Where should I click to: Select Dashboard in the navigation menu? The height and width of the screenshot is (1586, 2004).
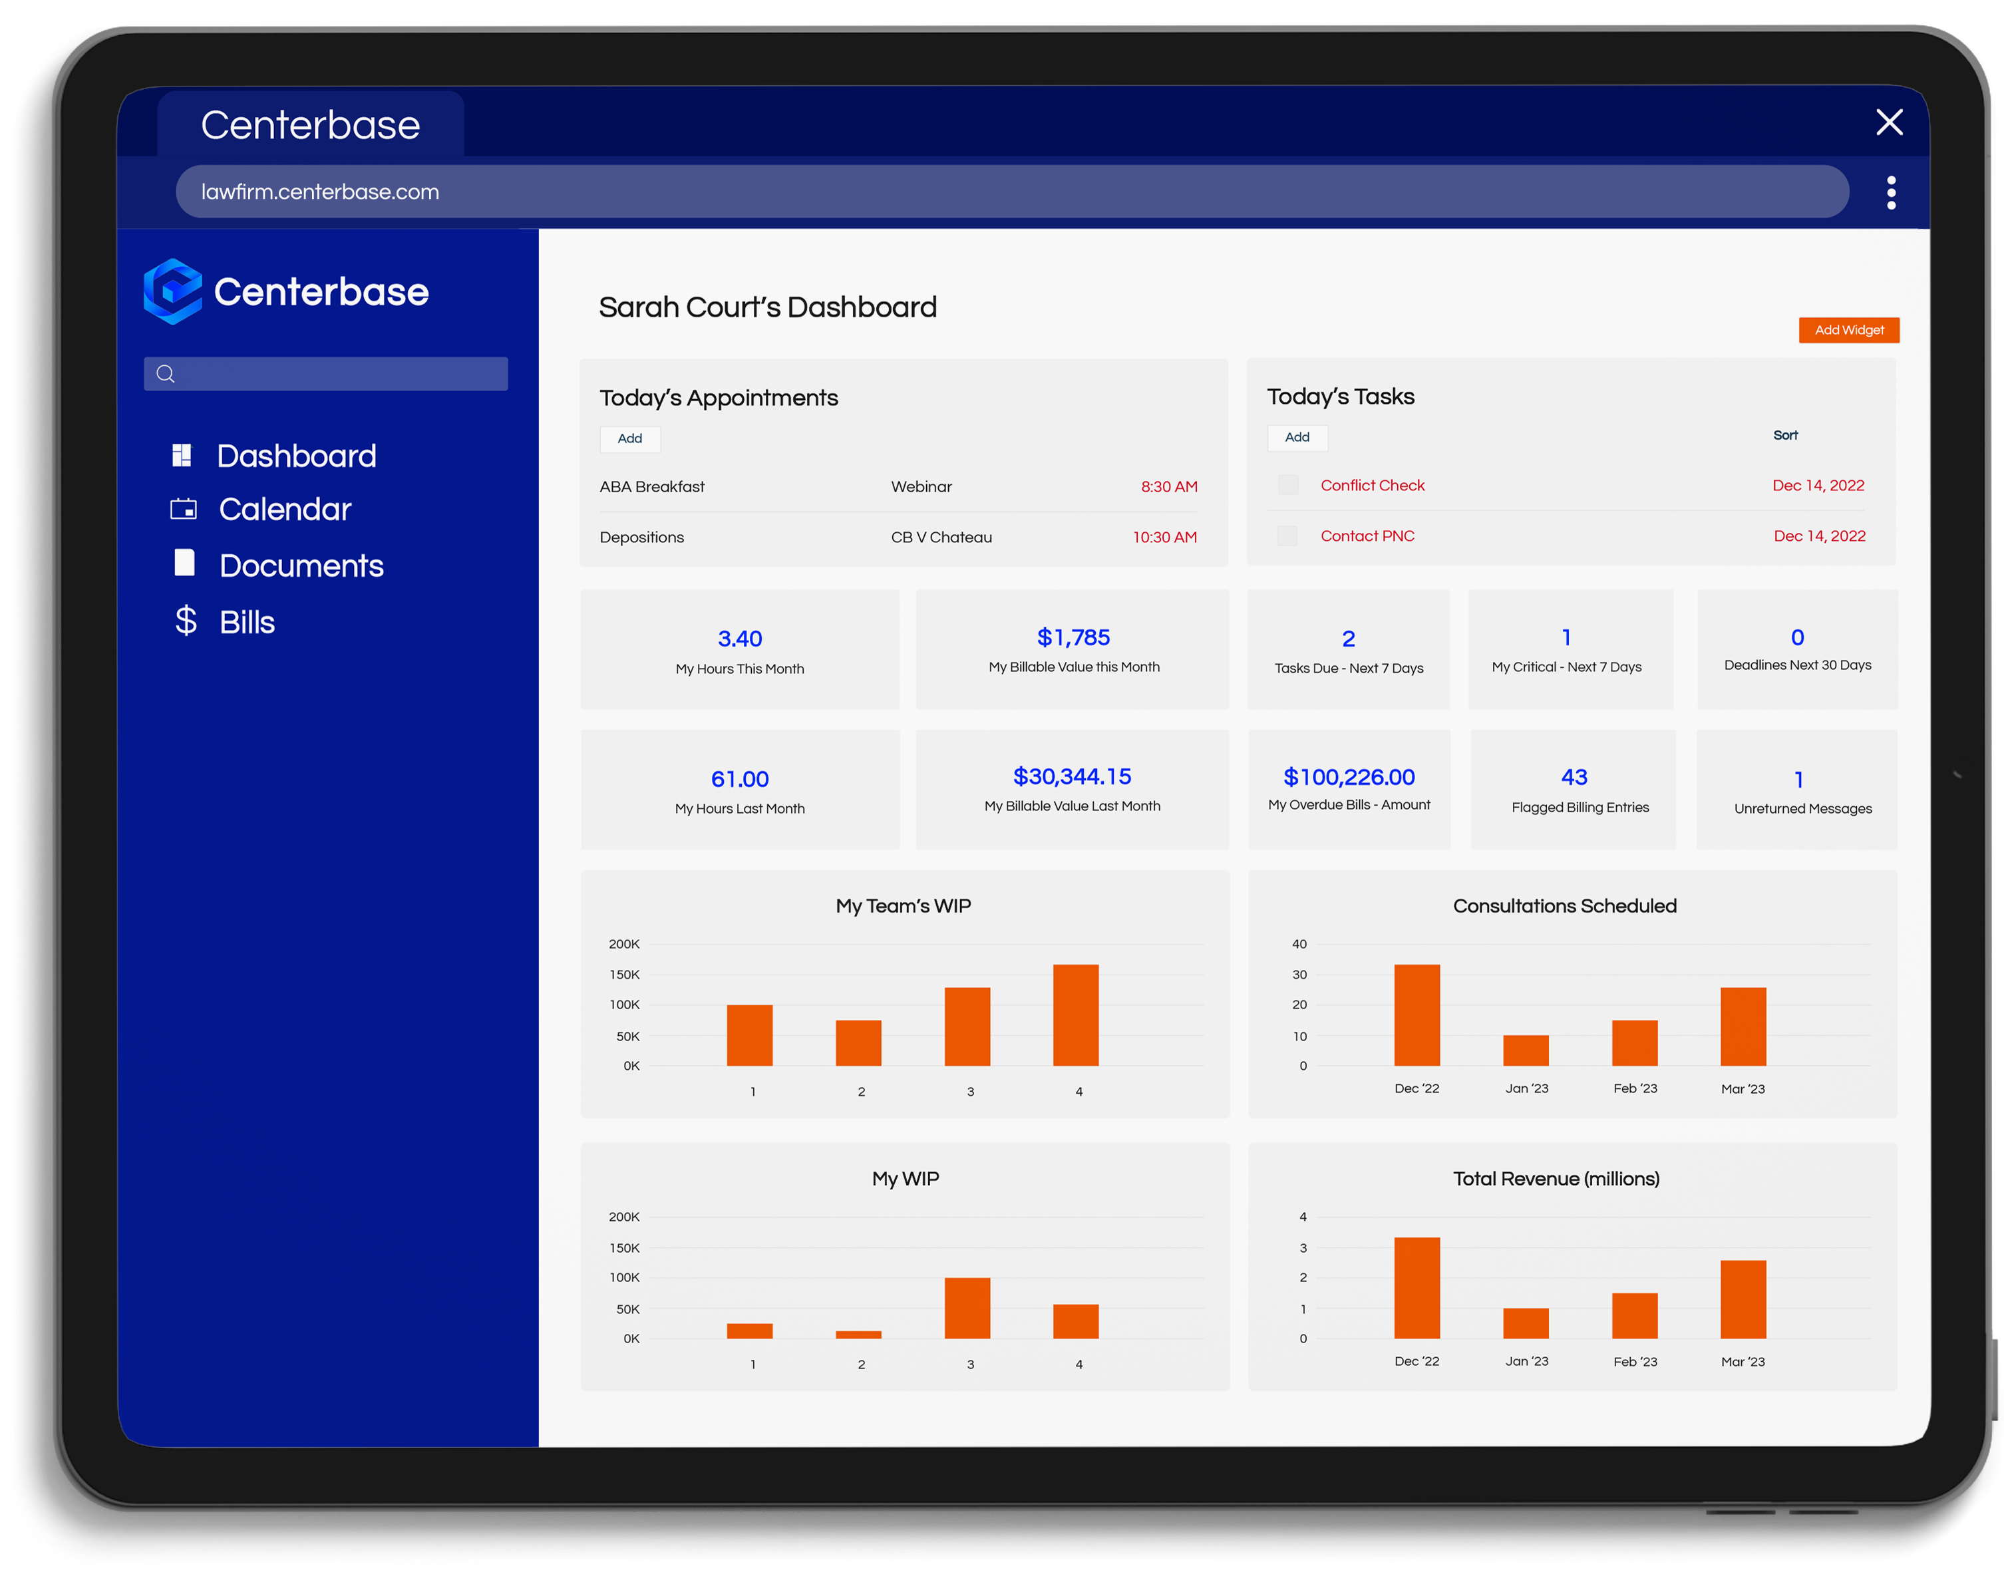point(296,455)
